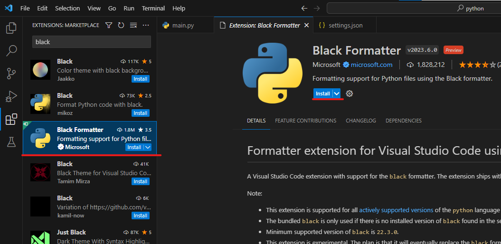Click the EXTENSIONS: MARKETPLACE title

click(66, 25)
